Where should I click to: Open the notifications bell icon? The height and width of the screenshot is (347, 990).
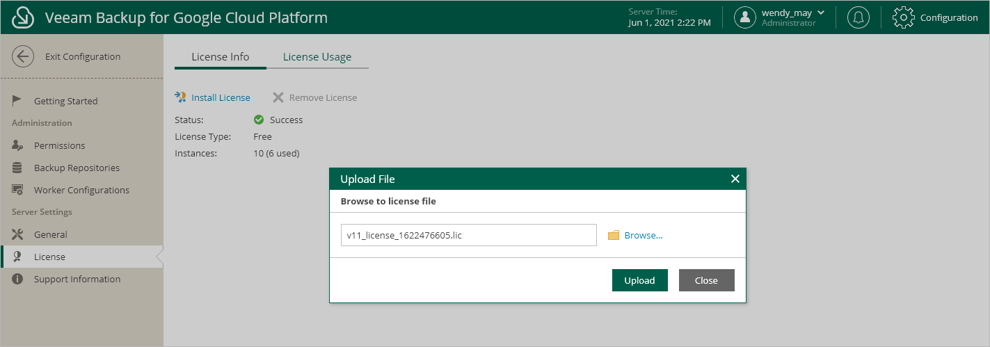(859, 17)
